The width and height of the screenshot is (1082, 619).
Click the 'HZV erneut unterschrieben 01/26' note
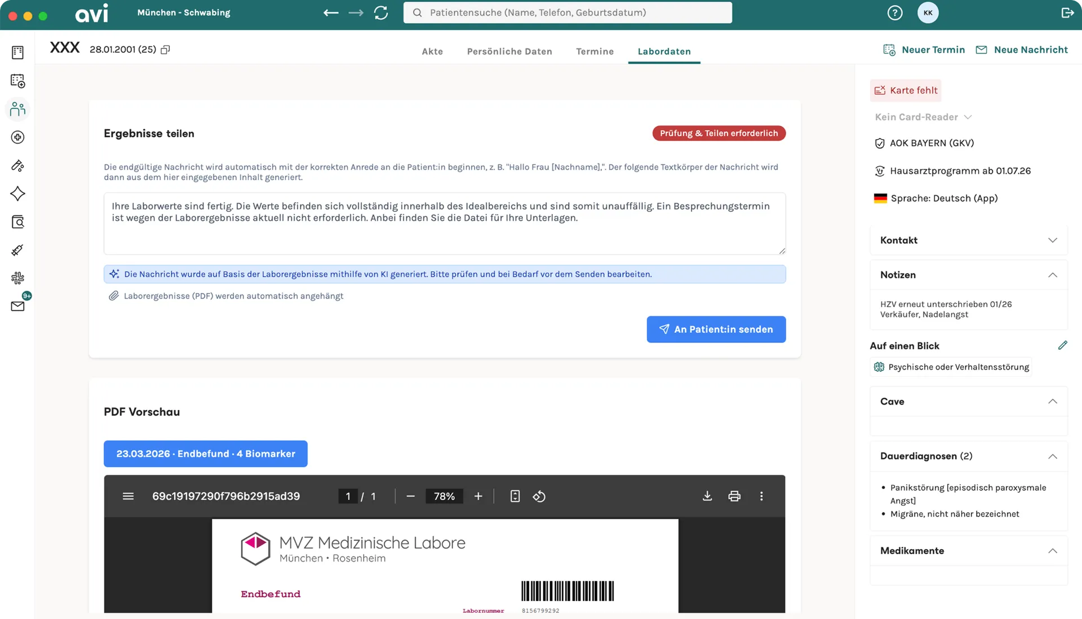click(x=946, y=304)
